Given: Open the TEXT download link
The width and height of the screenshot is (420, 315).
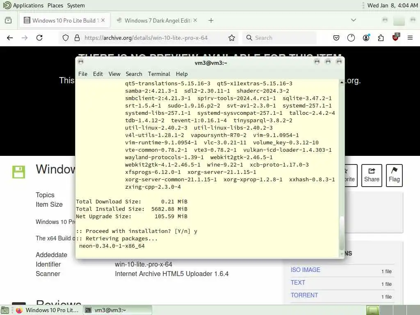Looking at the screenshot, I should point(298,282).
